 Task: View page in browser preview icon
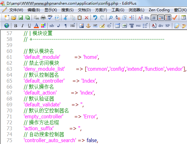[57, 18]
